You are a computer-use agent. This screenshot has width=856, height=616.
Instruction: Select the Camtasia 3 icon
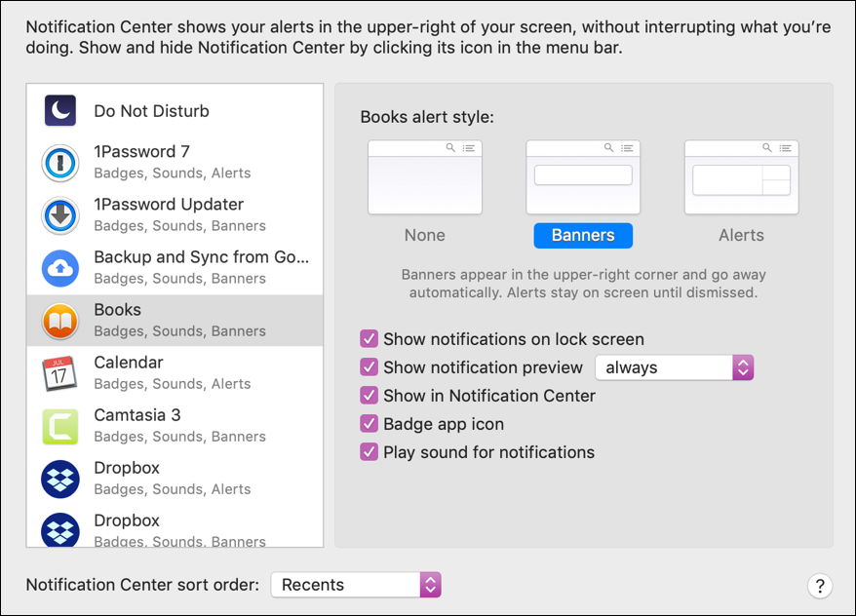(x=60, y=425)
